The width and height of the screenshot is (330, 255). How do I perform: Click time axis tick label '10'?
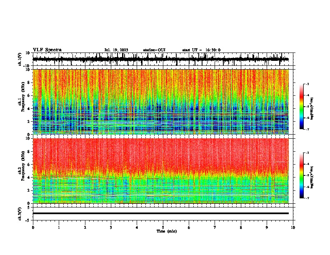tap(293, 227)
